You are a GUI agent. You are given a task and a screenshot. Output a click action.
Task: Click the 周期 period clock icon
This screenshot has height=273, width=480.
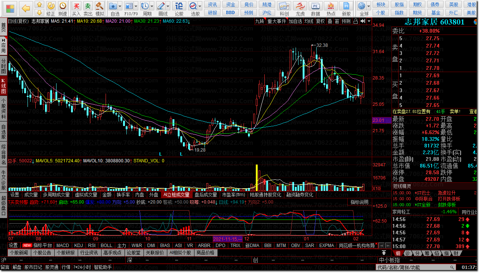145,6
